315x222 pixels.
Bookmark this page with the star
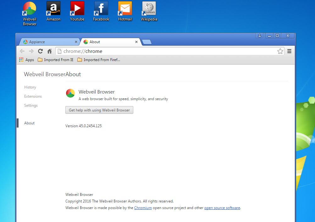click(280, 51)
